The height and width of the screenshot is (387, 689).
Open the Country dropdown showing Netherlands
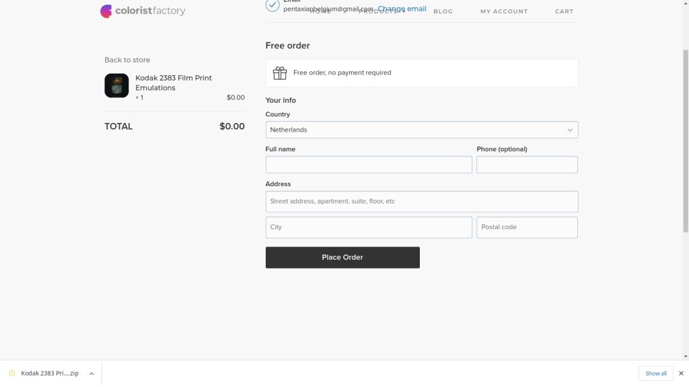(x=422, y=130)
